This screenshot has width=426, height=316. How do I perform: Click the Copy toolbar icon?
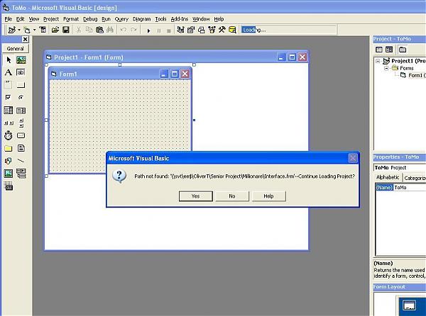point(89,30)
